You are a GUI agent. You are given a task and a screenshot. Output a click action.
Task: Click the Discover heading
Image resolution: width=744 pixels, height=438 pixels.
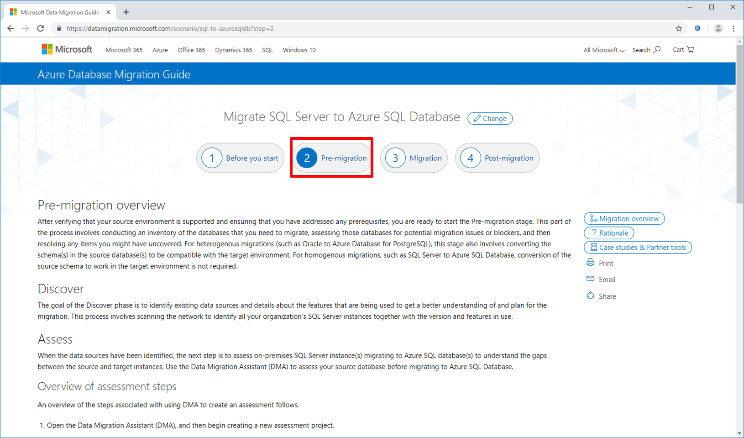coord(61,289)
